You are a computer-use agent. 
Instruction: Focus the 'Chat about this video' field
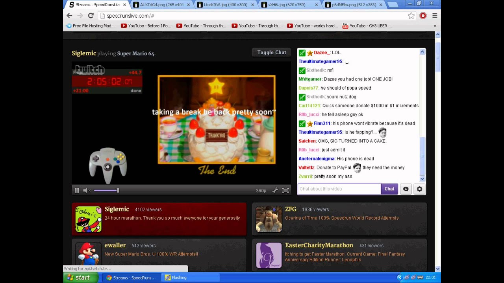pos(339,189)
